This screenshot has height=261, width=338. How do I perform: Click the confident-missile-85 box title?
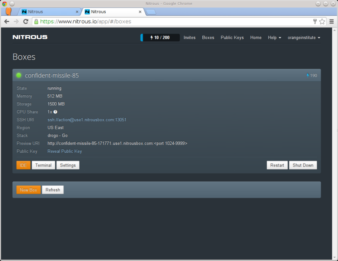(52, 75)
